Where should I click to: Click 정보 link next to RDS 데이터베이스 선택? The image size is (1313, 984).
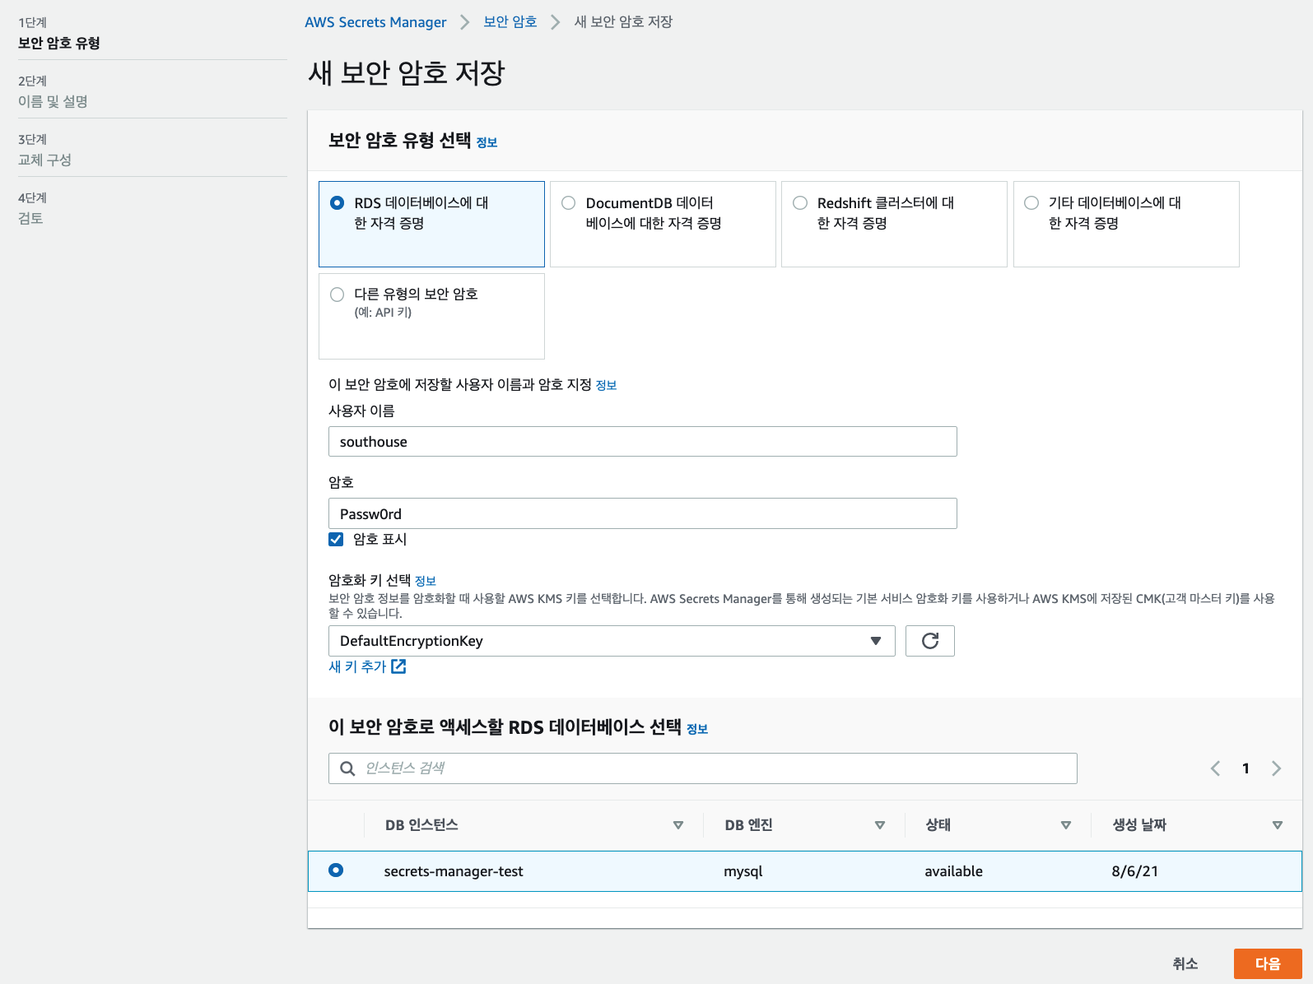697,729
